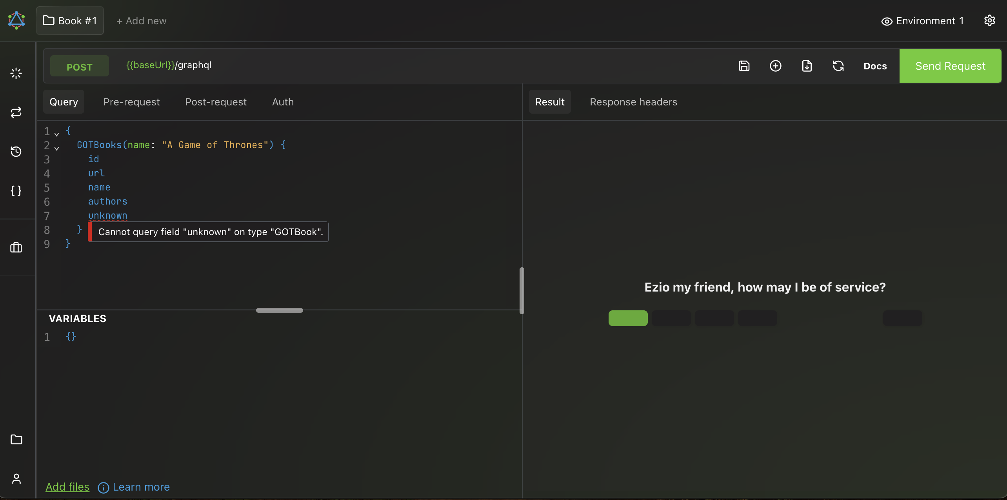1007x500 pixels.
Task: Collapse the code fold on line 1
Action: 57,134
